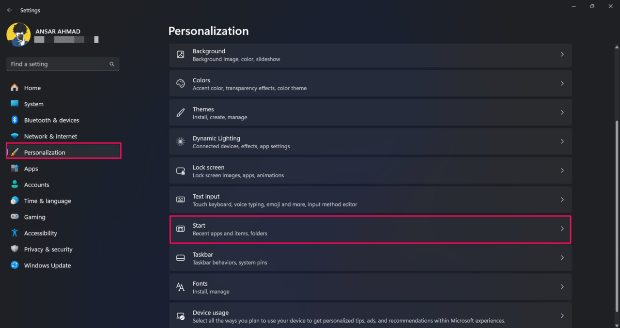Open the Start personalization row

point(370,229)
